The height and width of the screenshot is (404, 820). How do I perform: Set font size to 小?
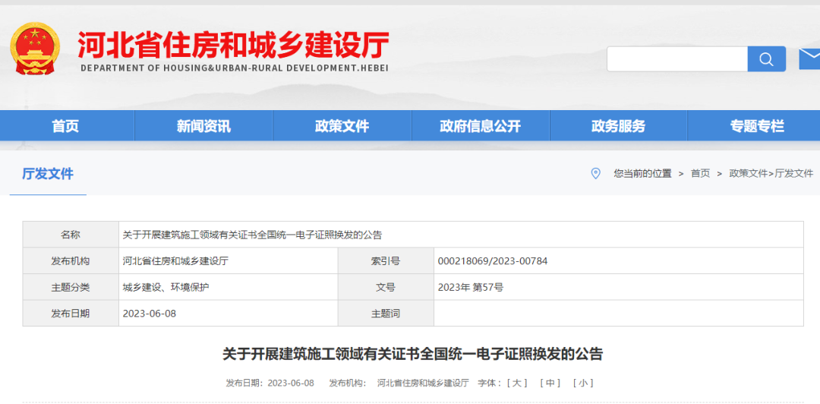[583, 383]
